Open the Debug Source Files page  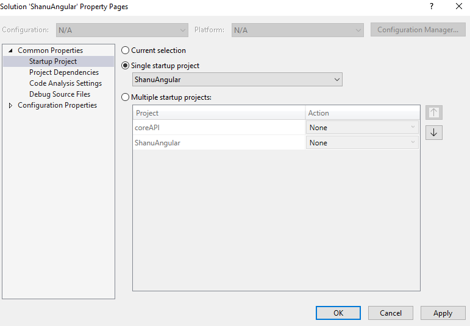pyautogui.click(x=60, y=94)
